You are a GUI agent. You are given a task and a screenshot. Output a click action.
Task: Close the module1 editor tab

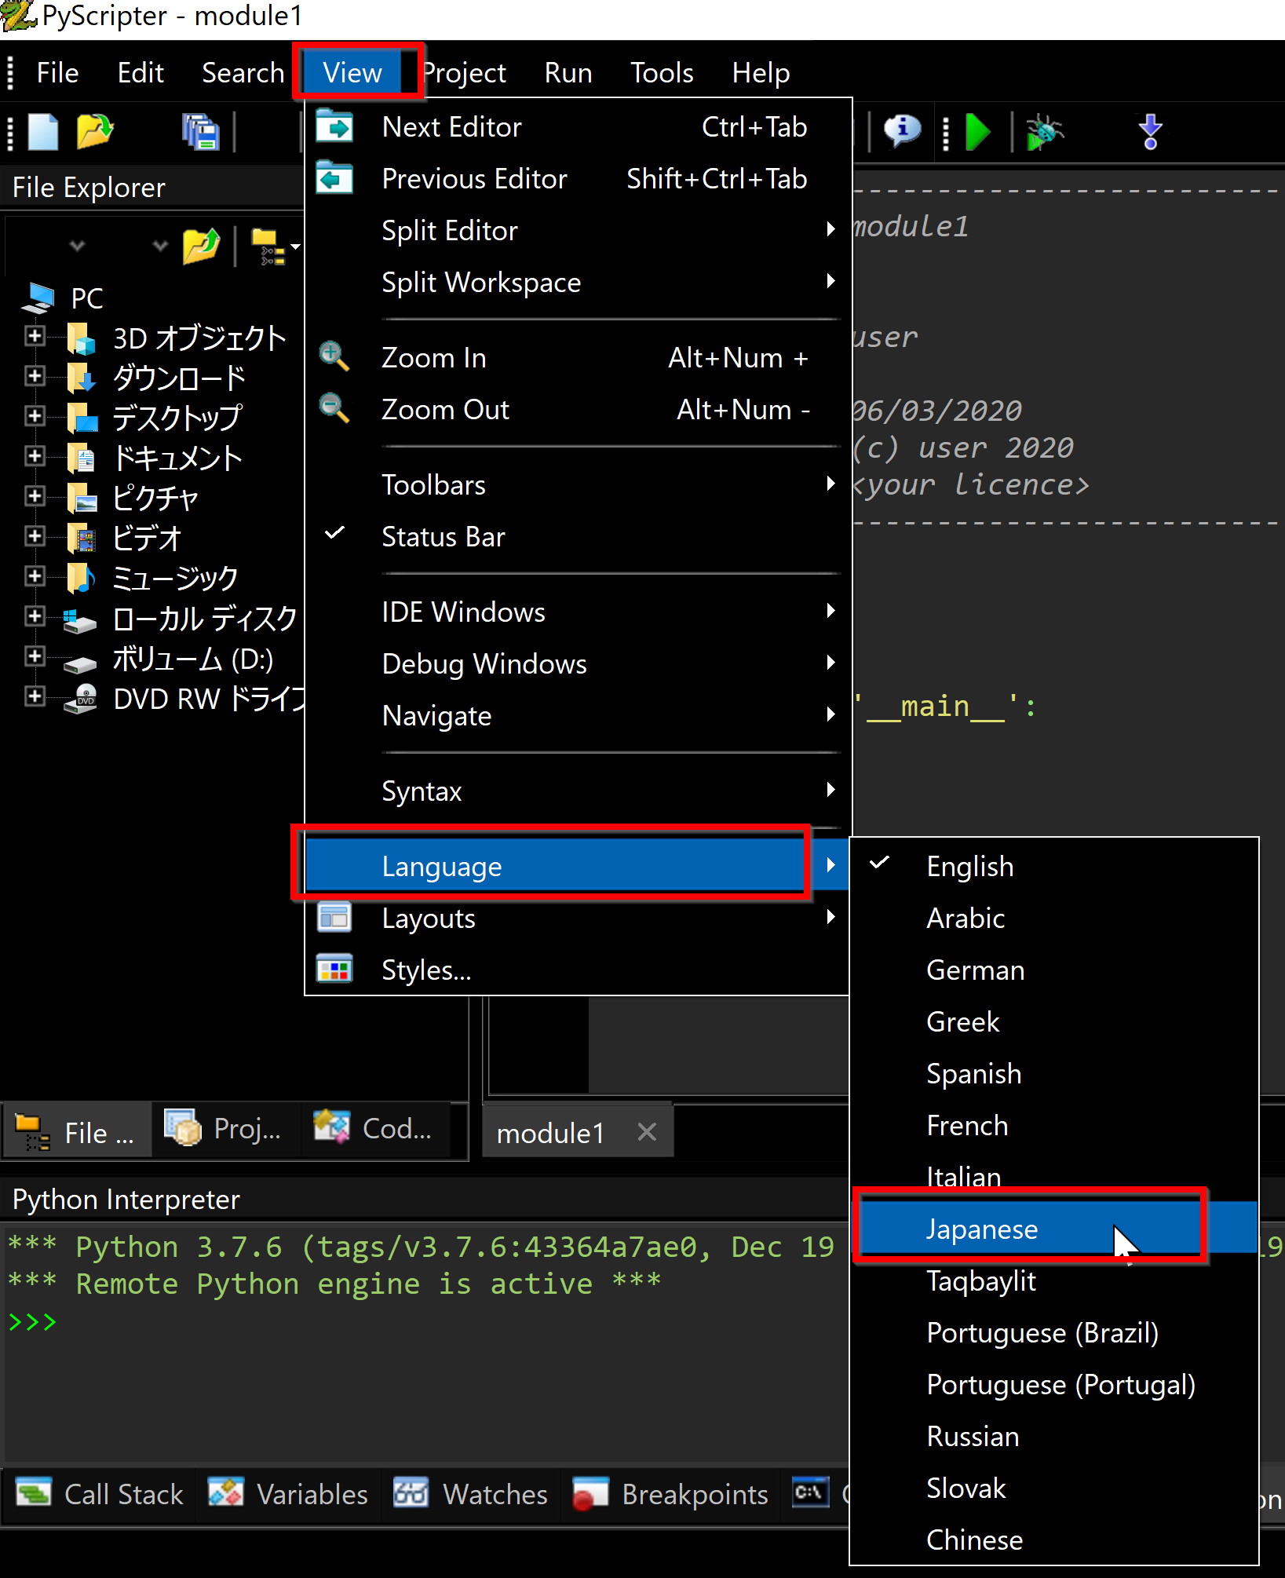point(647,1132)
